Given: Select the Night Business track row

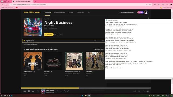Looking at the screenshot, I should click(64, 41).
